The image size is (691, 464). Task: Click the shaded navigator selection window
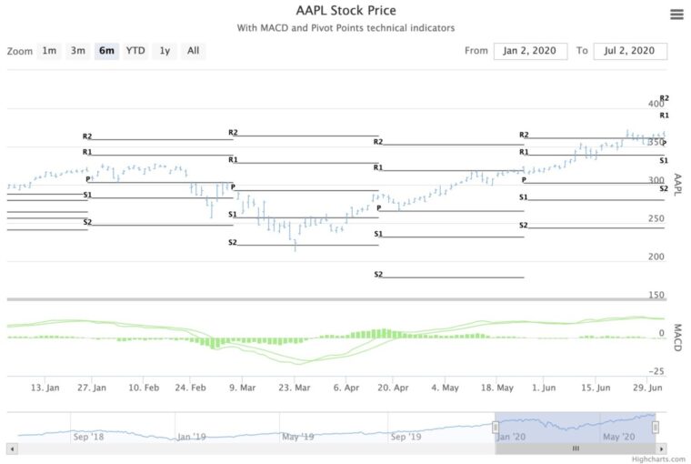(x=576, y=424)
